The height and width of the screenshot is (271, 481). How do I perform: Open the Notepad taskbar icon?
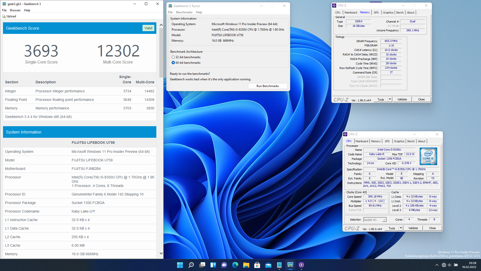tap(279, 265)
